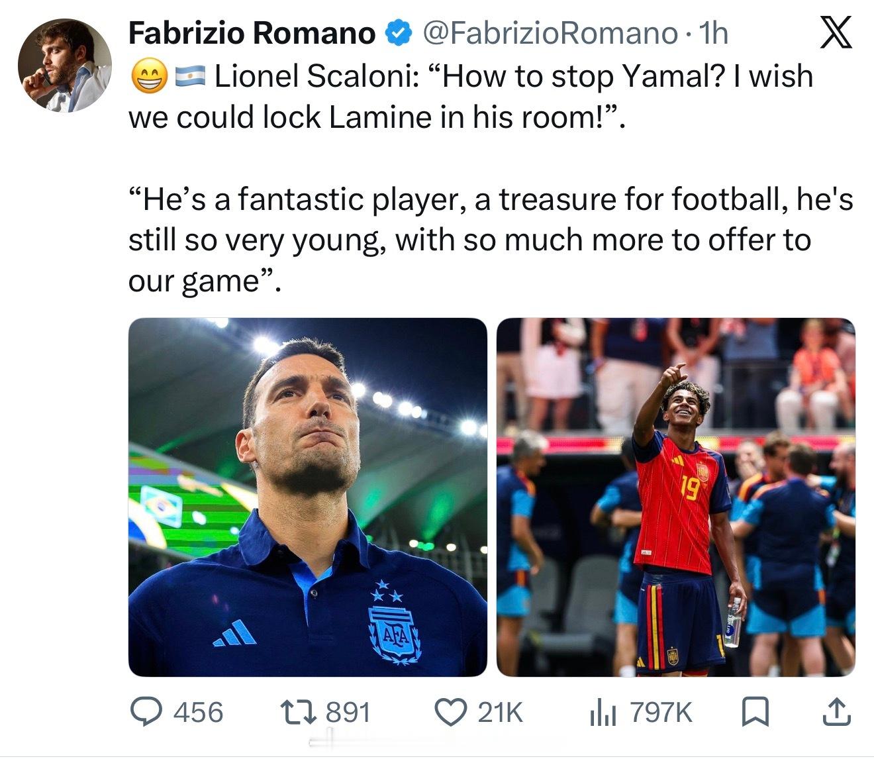Click the reply speech bubble icon
Screen dimensions: 874x759
[146, 713]
